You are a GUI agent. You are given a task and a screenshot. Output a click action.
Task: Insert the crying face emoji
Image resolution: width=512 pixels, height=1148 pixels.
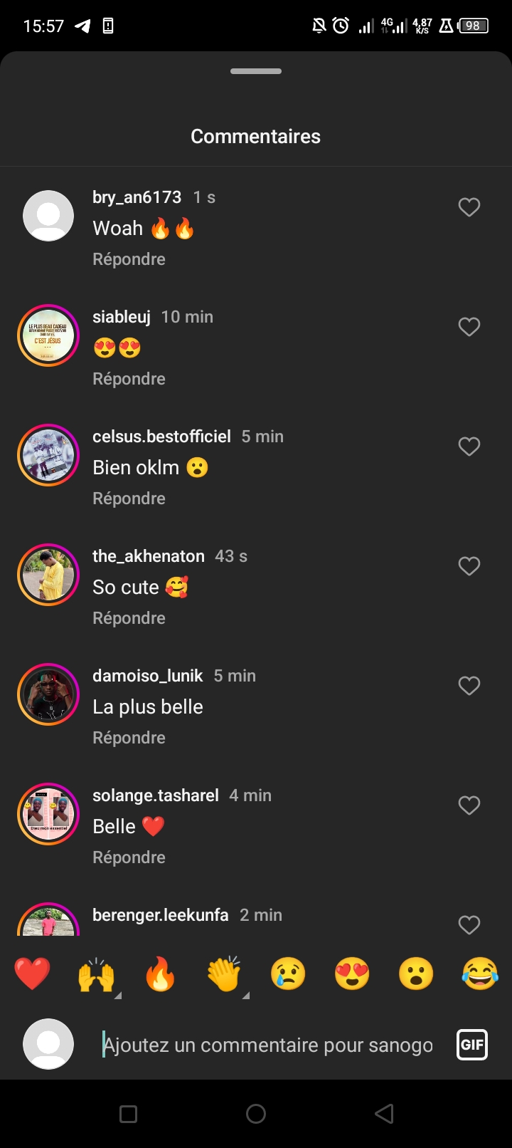point(288,974)
